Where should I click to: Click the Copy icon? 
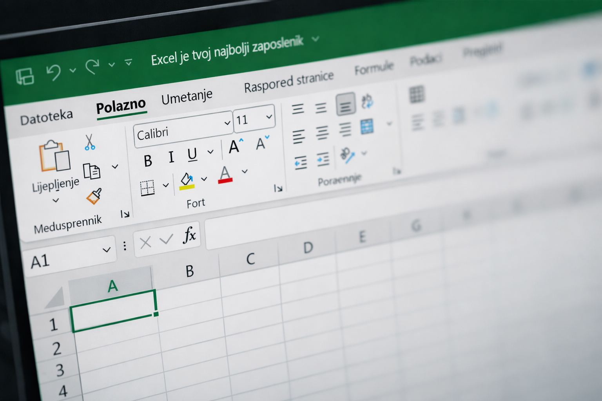click(92, 171)
